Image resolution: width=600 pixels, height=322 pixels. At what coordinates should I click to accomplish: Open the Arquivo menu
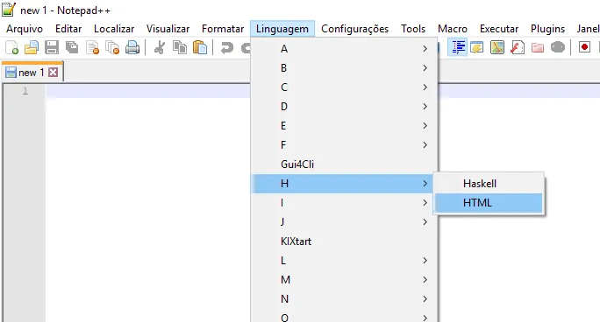25,29
